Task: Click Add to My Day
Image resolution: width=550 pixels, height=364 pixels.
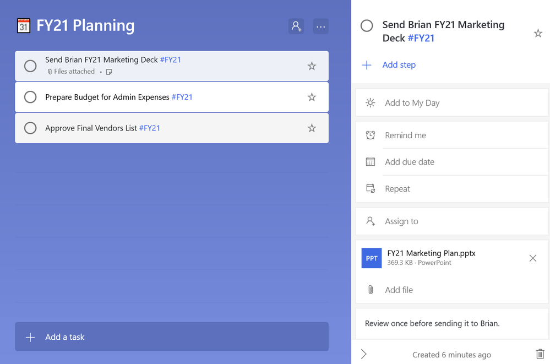Action: click(x=412, y=103)
